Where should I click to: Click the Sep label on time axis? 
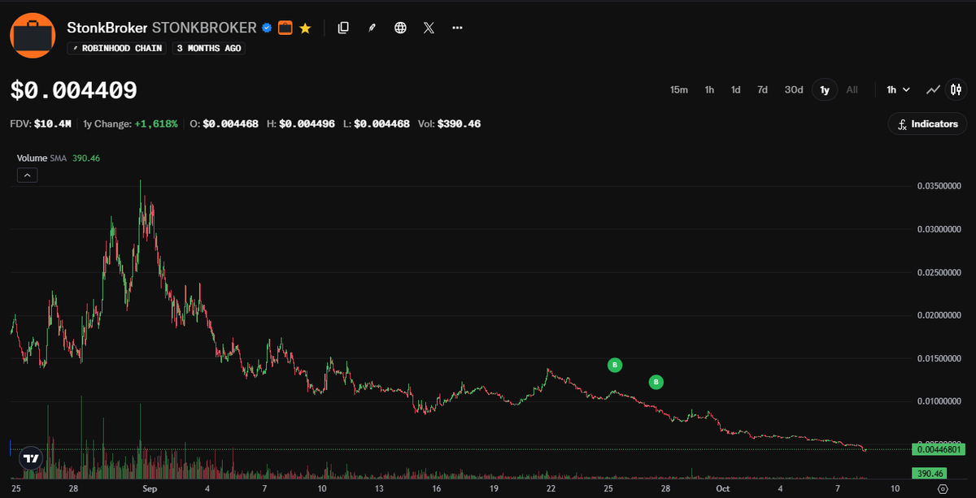point(149,489)
